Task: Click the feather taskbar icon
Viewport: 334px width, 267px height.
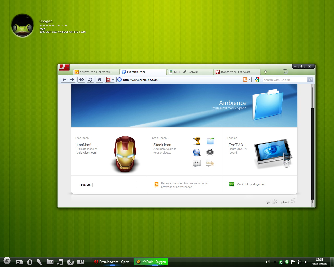Action: [x=40, y=262]
